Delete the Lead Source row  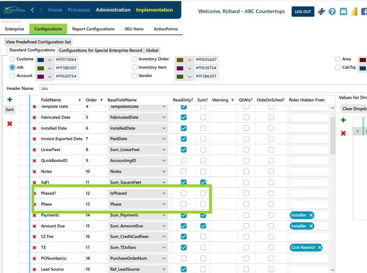coord(34,269)
